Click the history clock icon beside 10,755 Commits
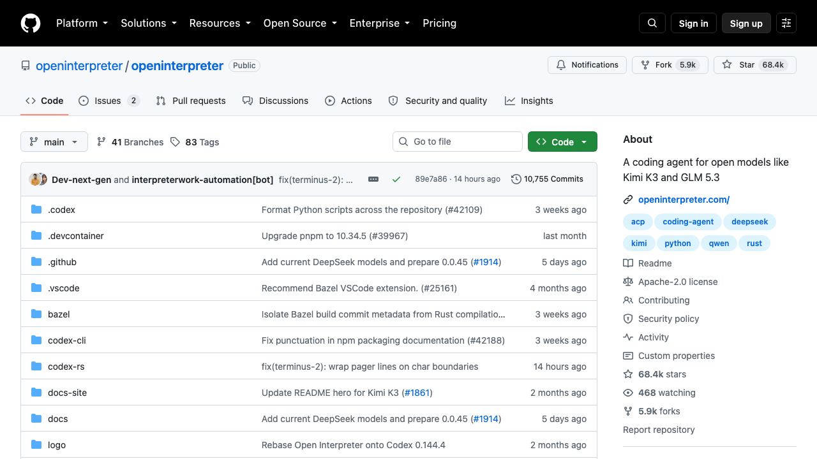The image size is (817, 459). (516, 179)
